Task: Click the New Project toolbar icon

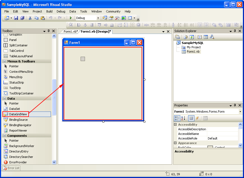Action: coord(7,18)
